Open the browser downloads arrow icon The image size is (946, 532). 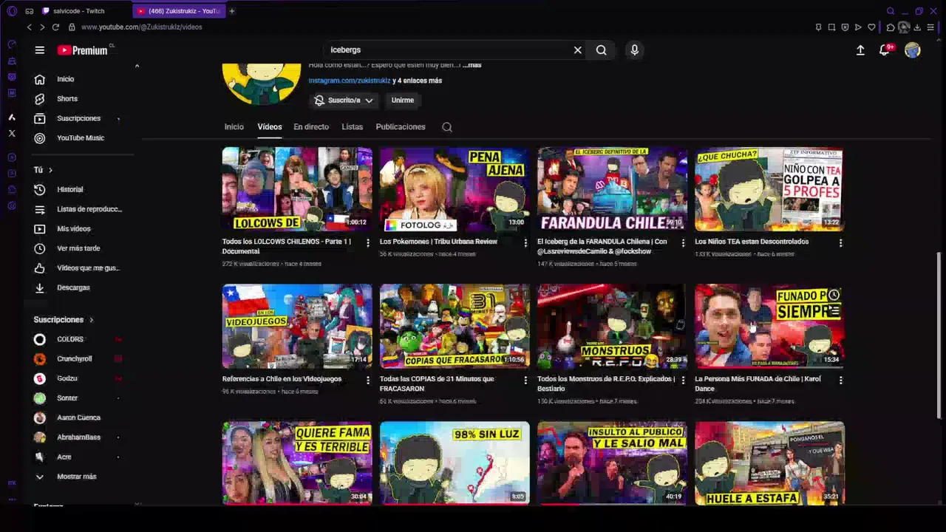pos(917,27)
